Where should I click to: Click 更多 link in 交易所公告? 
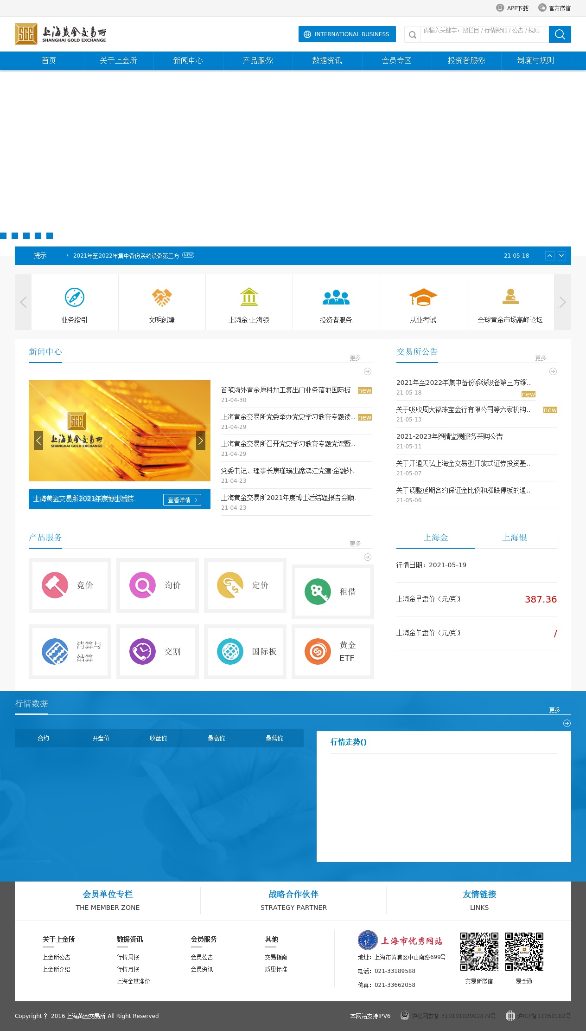pos(541,358)
